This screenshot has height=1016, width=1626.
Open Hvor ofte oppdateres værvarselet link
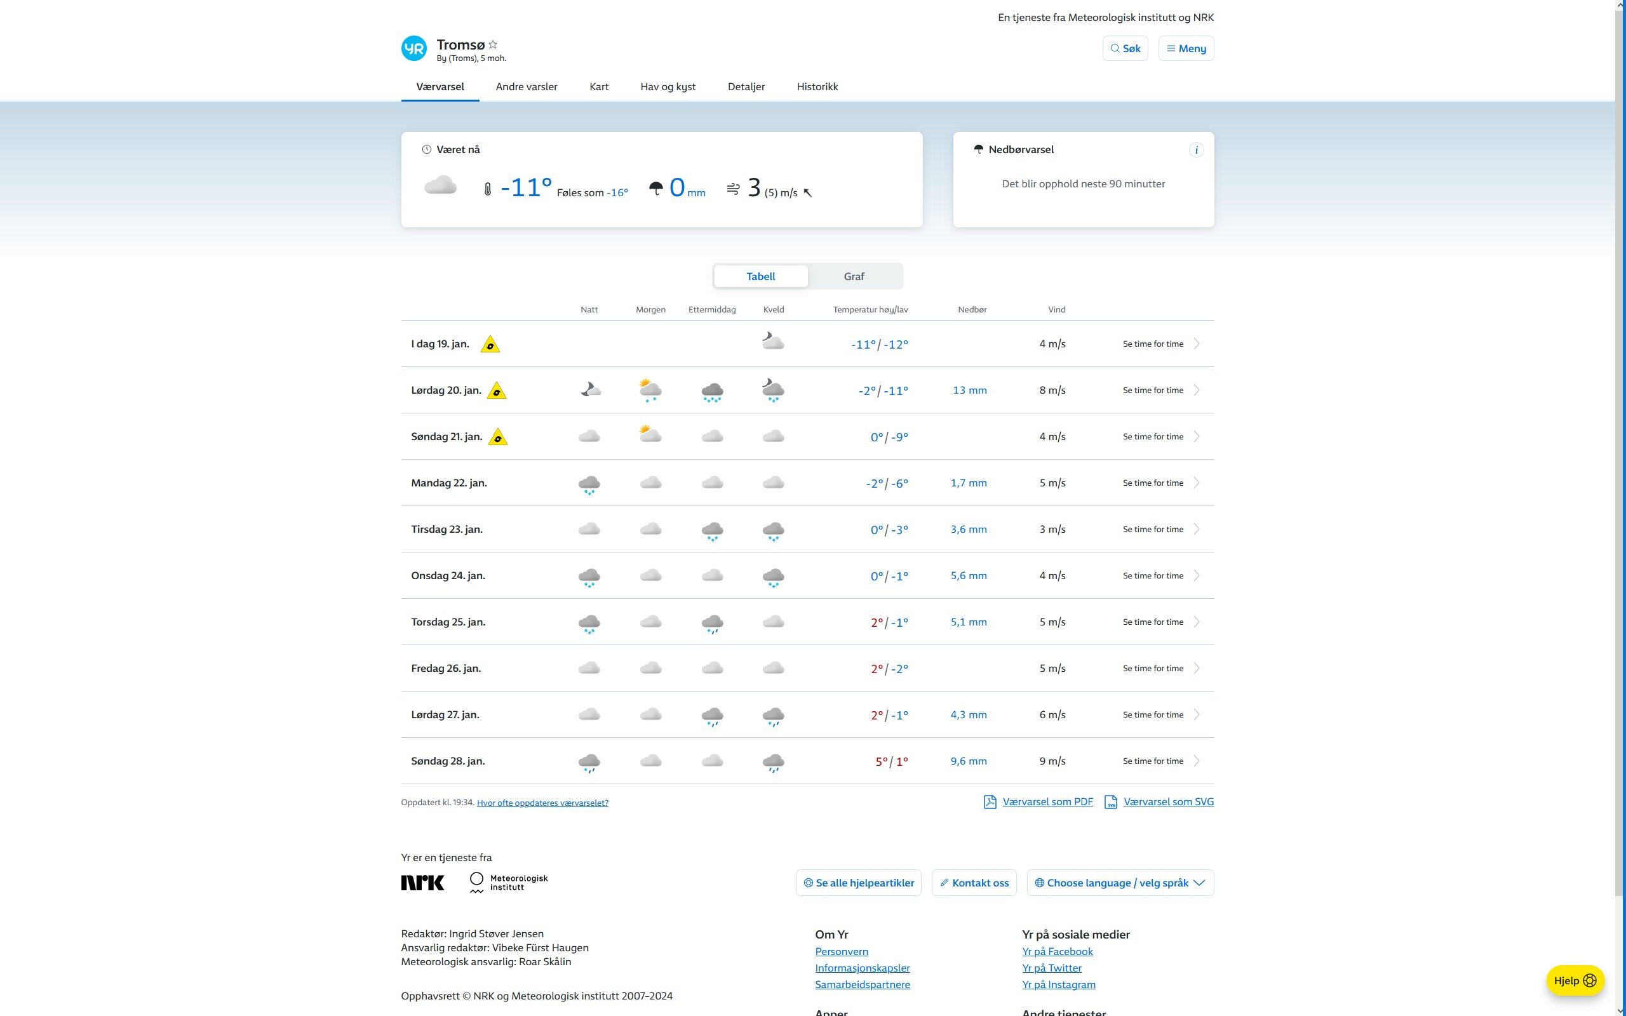(x=542, y=803)
